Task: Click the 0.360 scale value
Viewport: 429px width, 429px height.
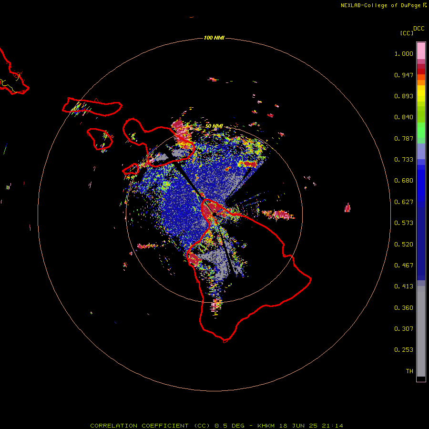Action: coord(404,308)
